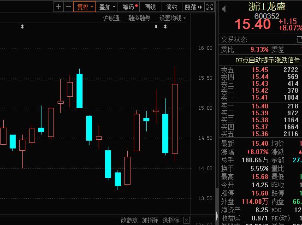Click the 改参数 button
Viewport: 302px width, 225px height.
[x=129, y=220]
